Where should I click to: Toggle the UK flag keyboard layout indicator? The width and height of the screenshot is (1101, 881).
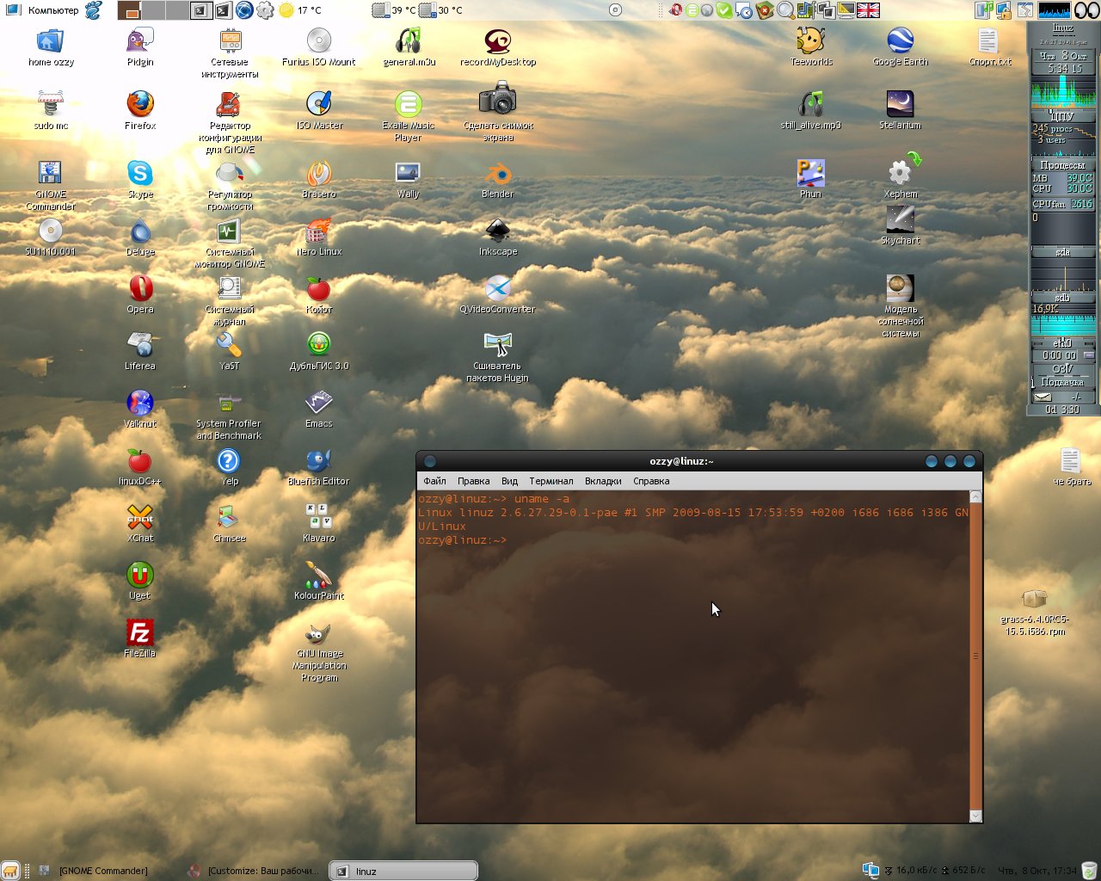[869, 10]
